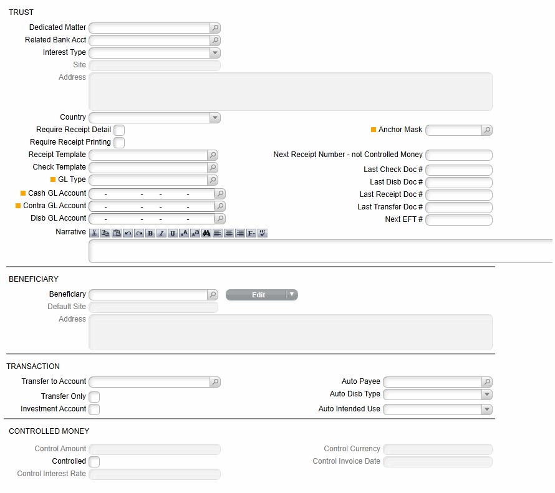Click the CONTROLLED MONEY section heading

point(49,431)
